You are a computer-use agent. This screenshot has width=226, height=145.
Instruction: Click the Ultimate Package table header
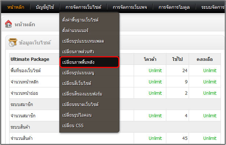click(30, 59)
